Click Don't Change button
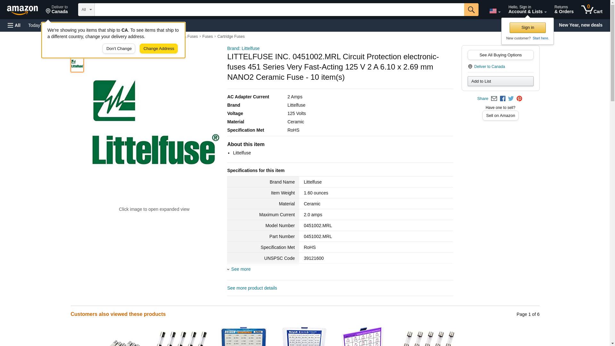This screenshot has width=615, height=346. [119, 49]
